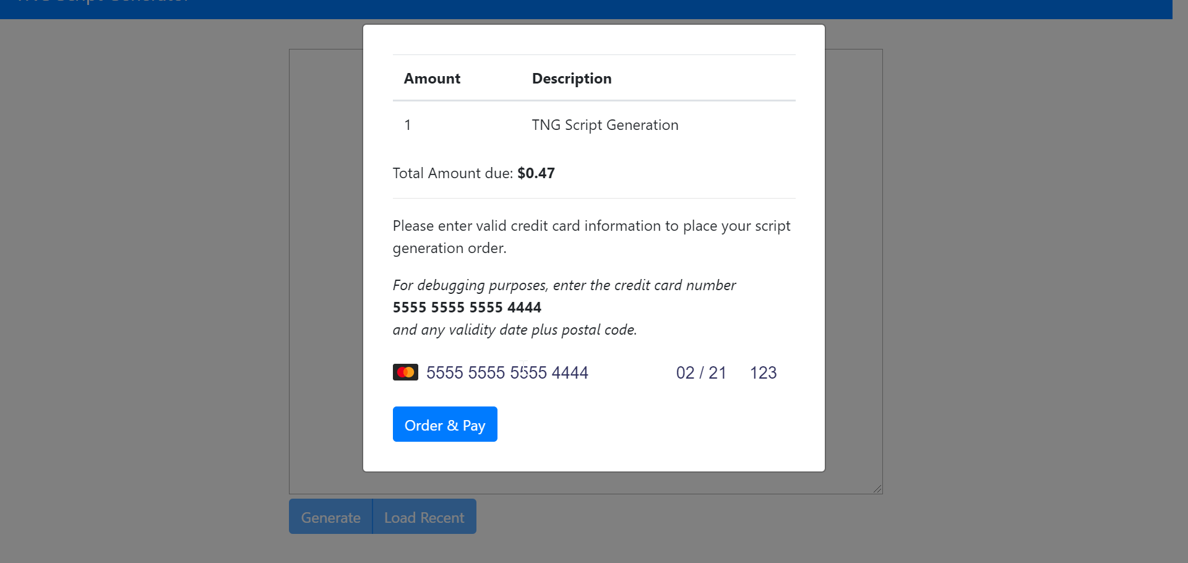The width and height of the screenshot is (1188, 563).
Task: Click the expiry date field showing 02 / 21
Action: [700, 372]
